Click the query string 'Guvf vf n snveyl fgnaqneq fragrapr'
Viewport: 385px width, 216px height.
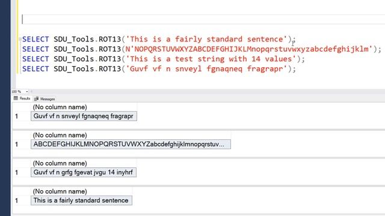pyautogui.click(x=206, y=69)
